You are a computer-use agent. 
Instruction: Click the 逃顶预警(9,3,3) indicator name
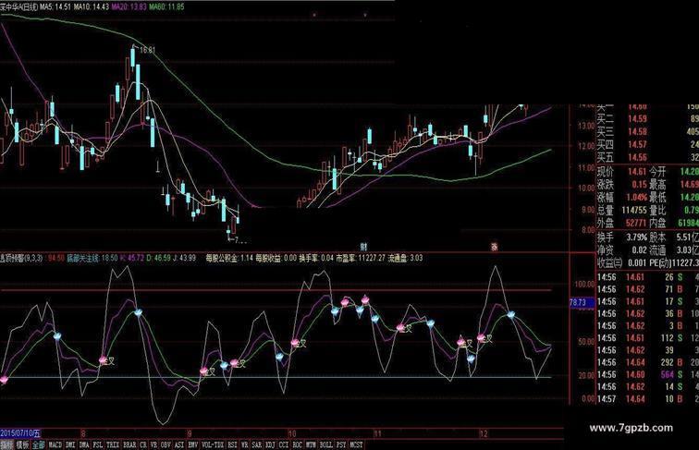coord(21,258)
